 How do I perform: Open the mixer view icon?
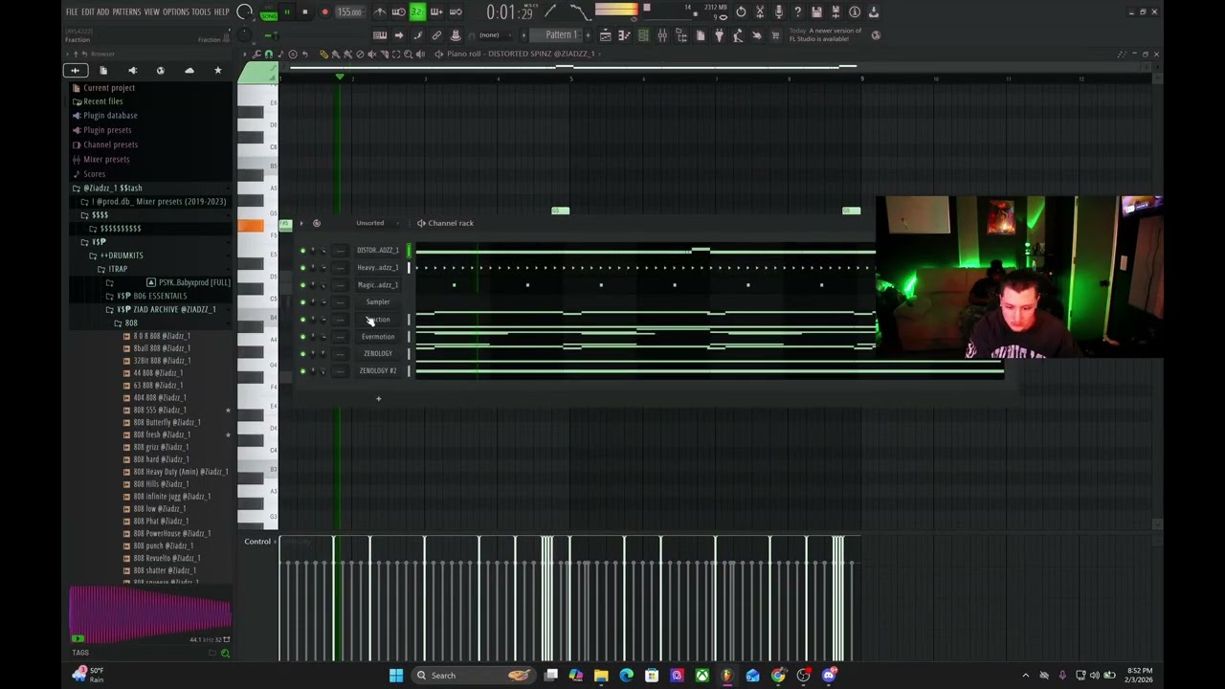(x=662, y=35)
